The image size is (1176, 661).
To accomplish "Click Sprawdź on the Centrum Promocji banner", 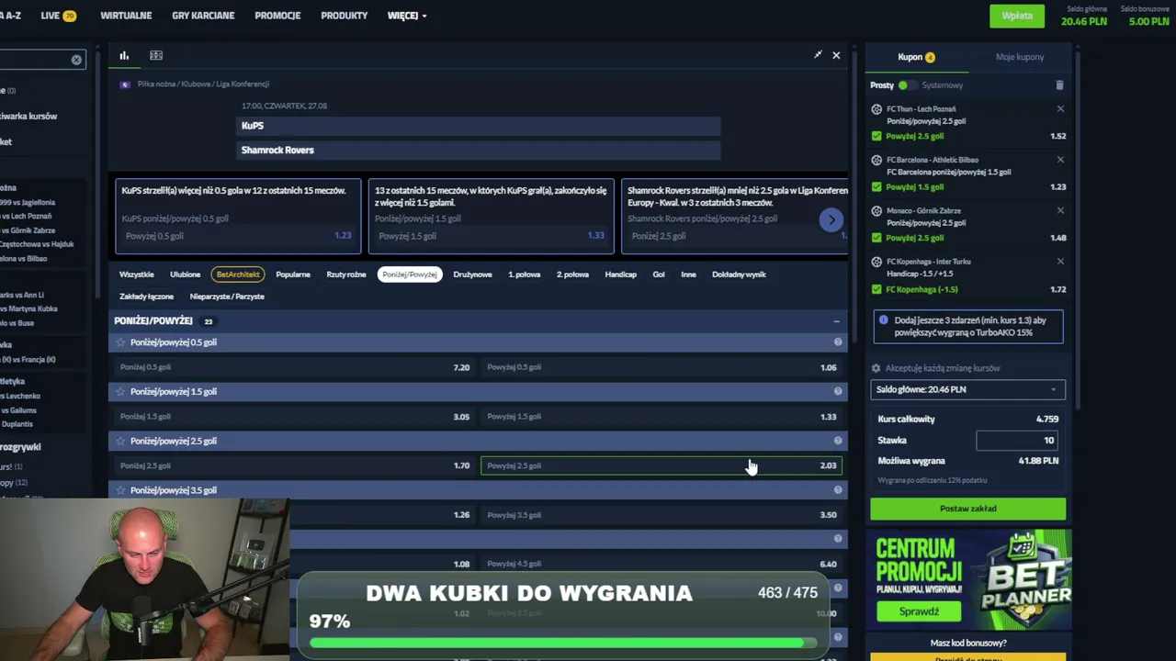I will click(x=919, y=611).
